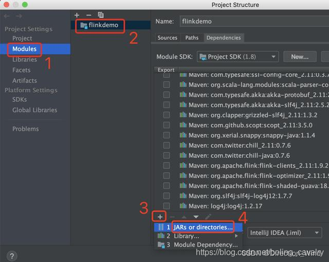Click the New... SDK button
Screen dimensions: 329x262
(300, 57)
